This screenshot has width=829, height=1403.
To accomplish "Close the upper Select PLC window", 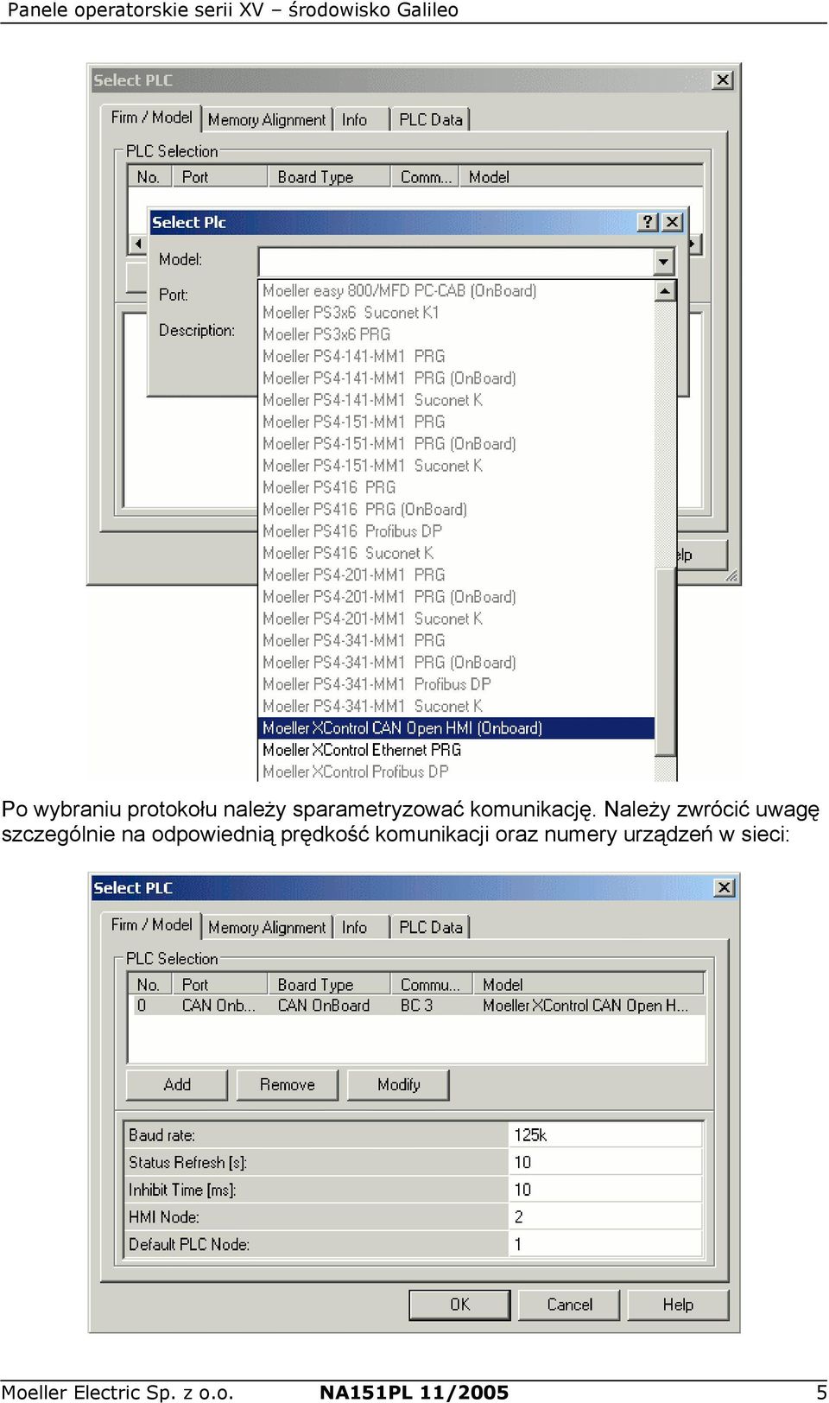I will coord(723,80).
